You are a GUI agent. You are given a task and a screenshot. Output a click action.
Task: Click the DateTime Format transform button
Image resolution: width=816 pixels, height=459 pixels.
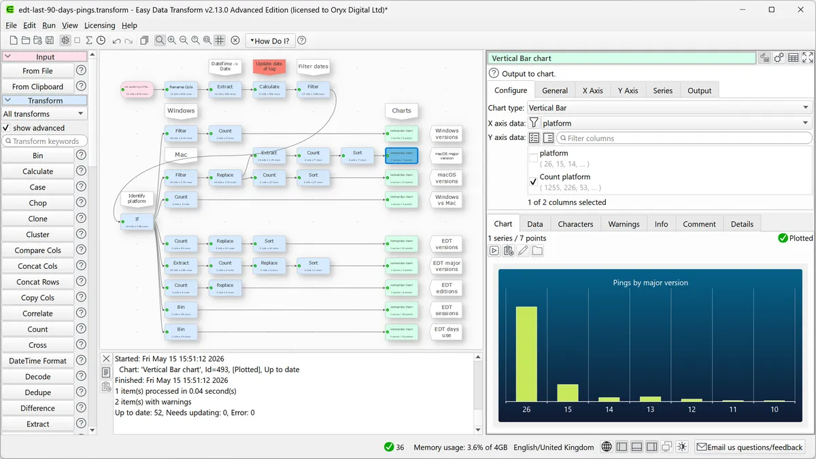click(x=37, y=361)
